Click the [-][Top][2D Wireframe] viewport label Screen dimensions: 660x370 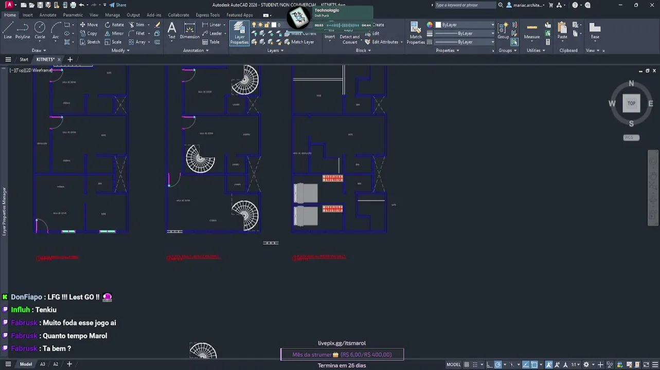click(31, 70)
